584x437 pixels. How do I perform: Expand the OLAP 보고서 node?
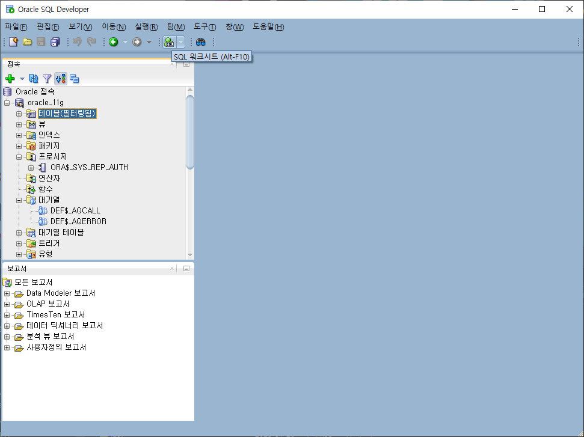[x=7, y=304]
